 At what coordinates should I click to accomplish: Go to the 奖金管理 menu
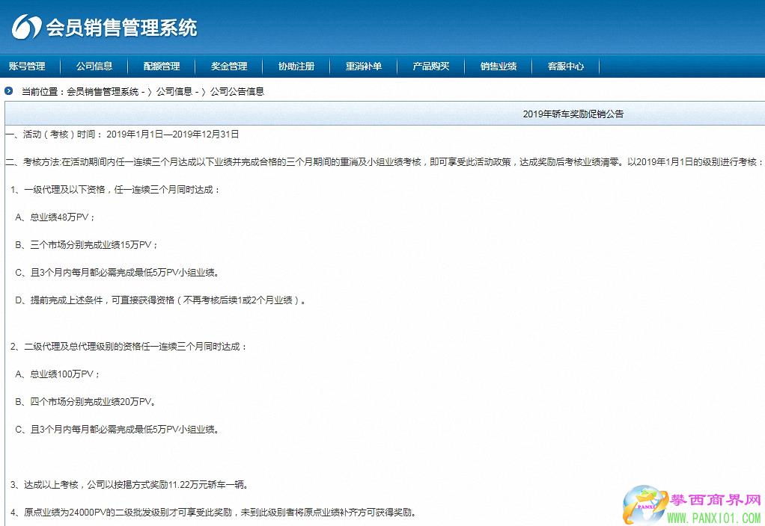(x=229, y=66)
